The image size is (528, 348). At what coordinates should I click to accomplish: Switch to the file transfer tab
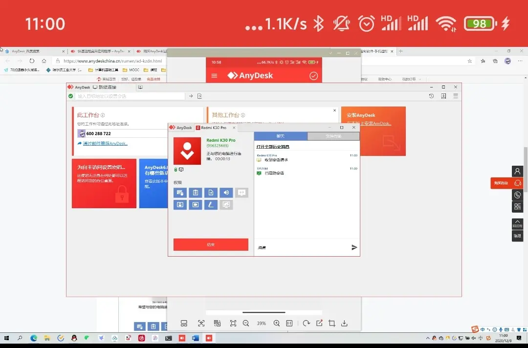333,136
